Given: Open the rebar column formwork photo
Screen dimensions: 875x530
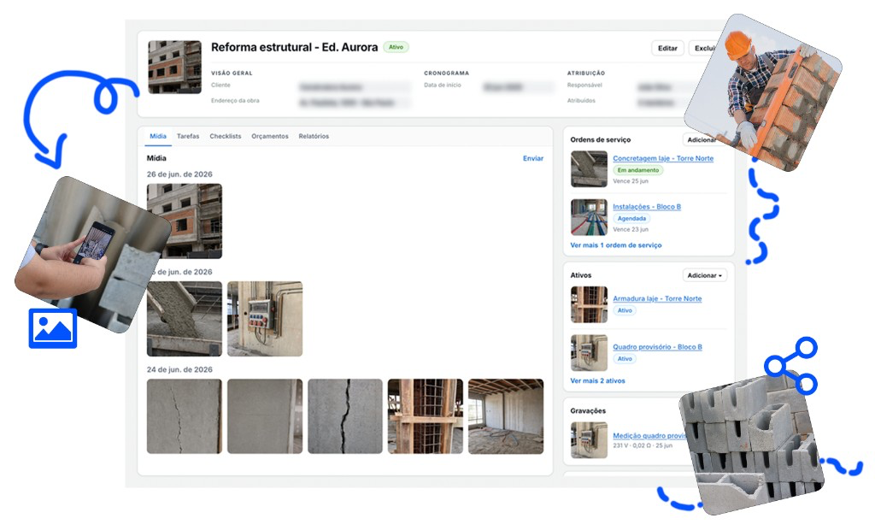Looking at the screenshot, I should tap(426, 416).
